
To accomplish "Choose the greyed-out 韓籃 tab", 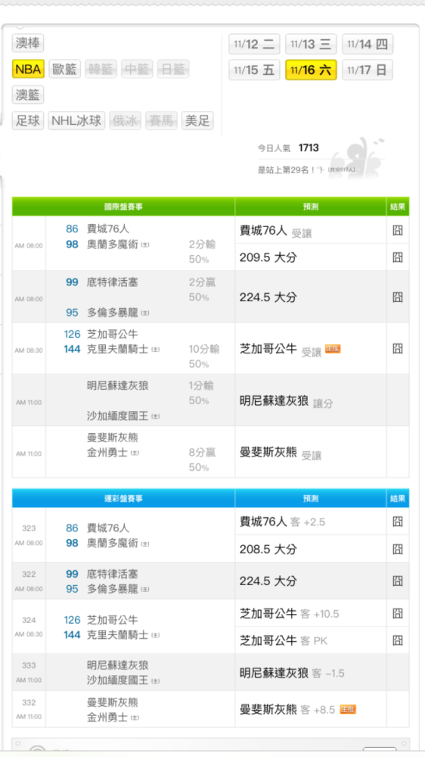I will (101, 69).
